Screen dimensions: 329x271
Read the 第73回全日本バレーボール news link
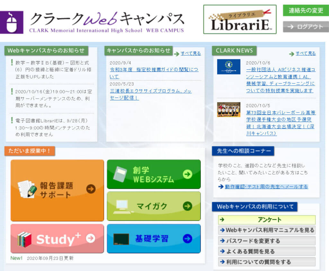pyautogui.click(x=281, y=123)
